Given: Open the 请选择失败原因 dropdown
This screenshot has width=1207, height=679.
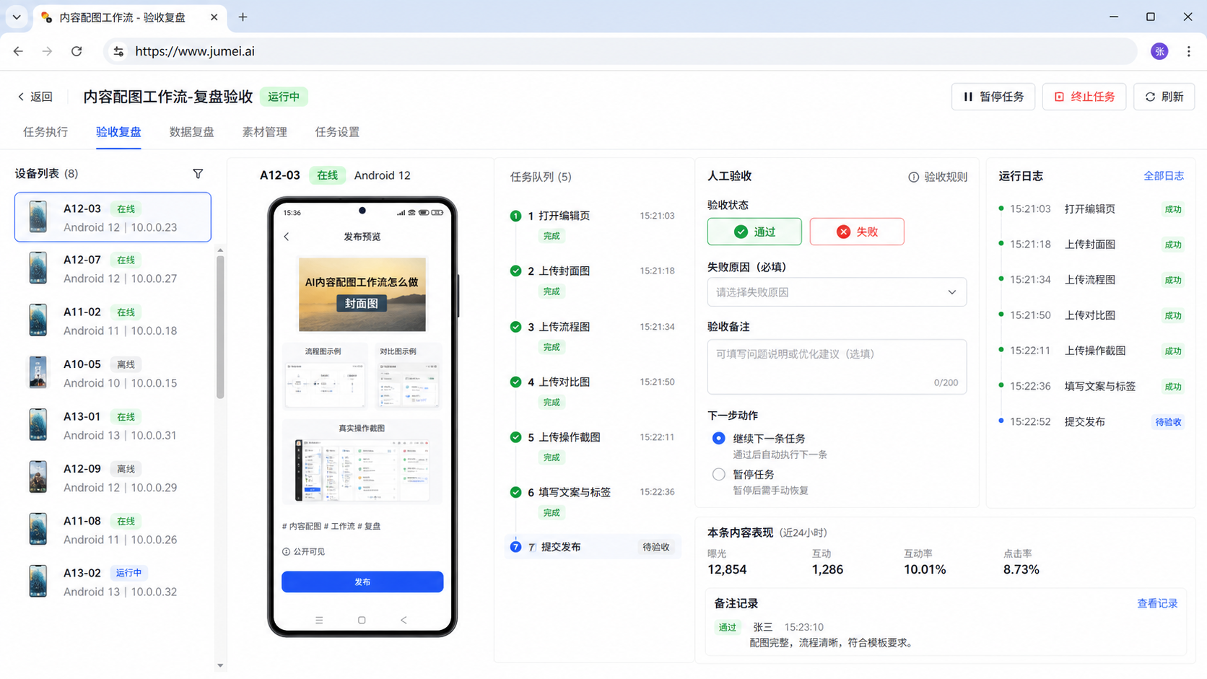Looking at the screenshot, I should click(x=837, y=292).
